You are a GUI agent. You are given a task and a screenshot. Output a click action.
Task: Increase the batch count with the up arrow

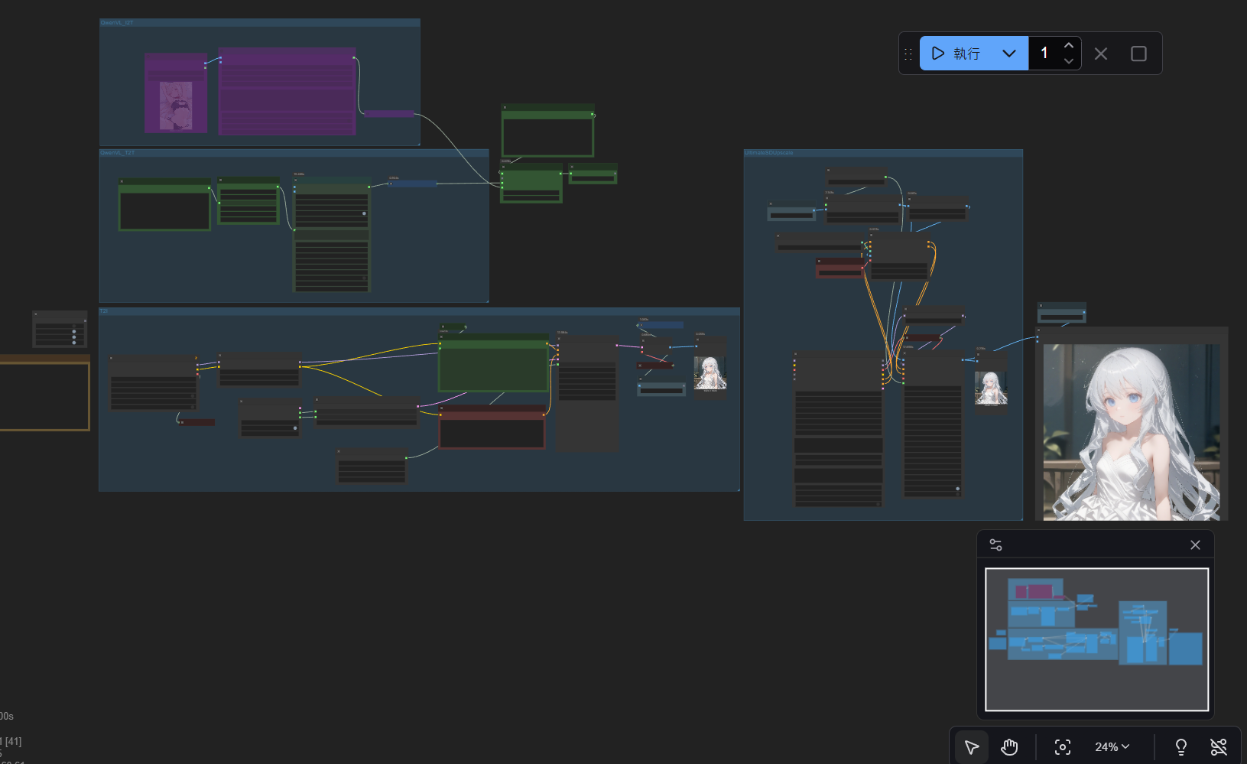tap(1069, 45)
